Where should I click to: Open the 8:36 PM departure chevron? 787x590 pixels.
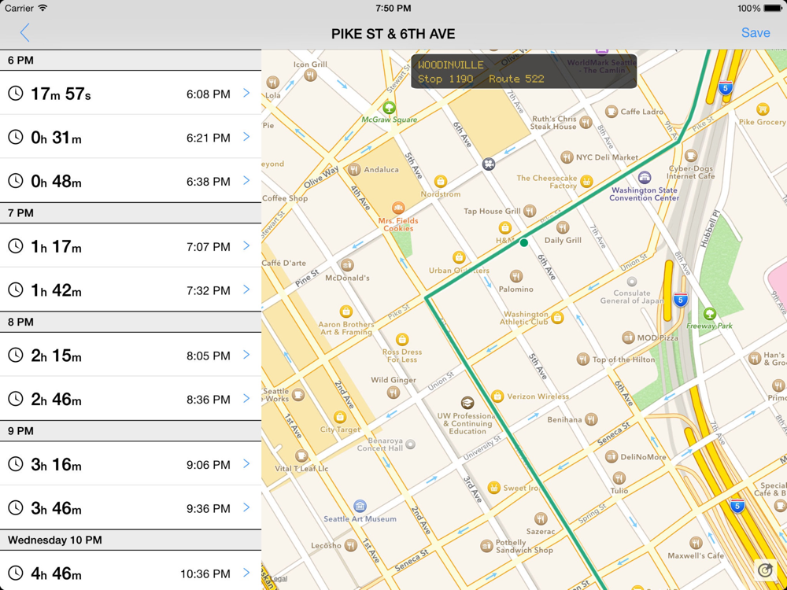pyautogui.click(x=246, y=398)
